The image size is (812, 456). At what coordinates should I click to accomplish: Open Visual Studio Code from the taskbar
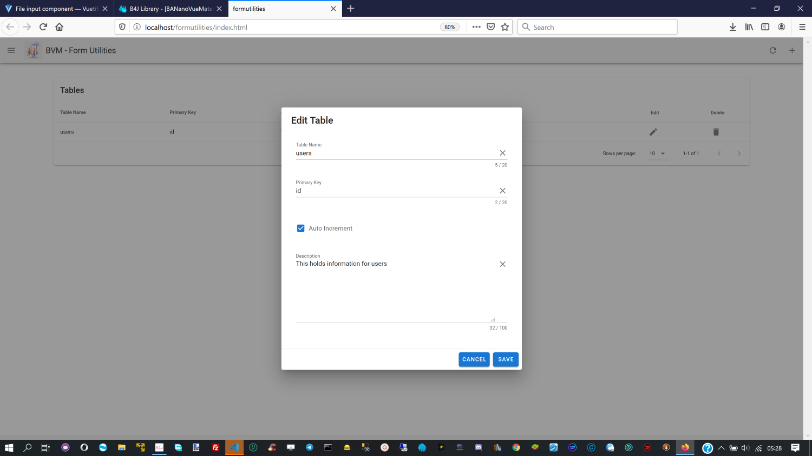(234, 447)
